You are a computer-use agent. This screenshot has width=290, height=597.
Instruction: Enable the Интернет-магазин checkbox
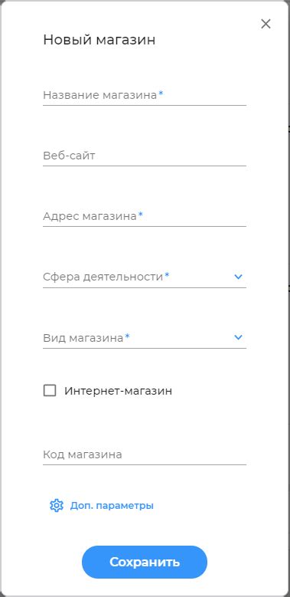click(50, 391)
